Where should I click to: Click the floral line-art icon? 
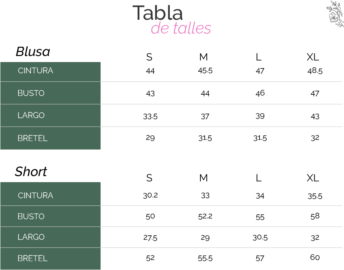click(x=336, y=14)
